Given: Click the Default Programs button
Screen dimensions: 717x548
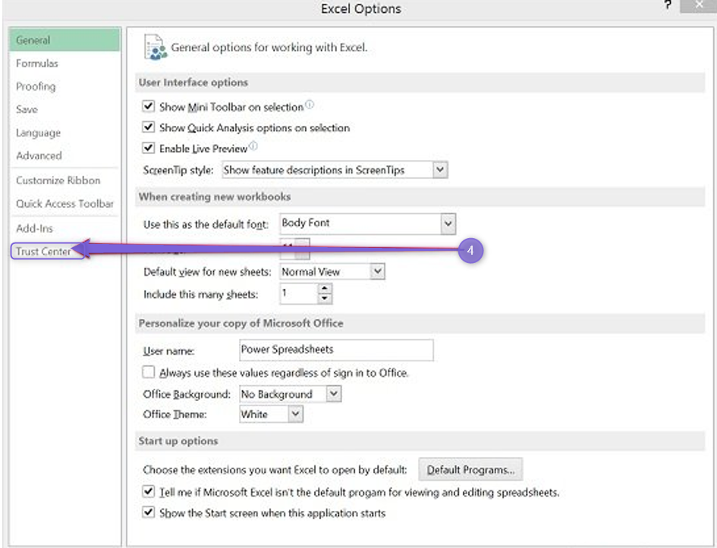Looking at the screenshot, I should 470,469.
